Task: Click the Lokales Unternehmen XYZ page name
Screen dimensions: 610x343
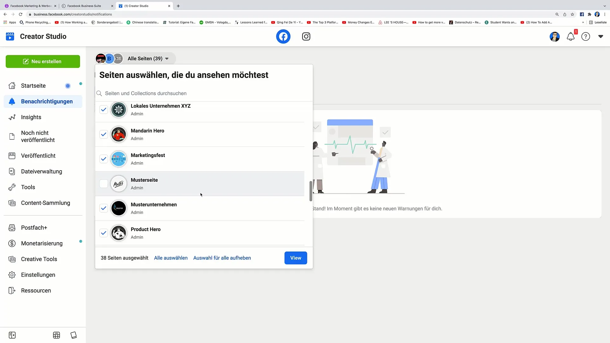Action: click(x=161, y=106)
